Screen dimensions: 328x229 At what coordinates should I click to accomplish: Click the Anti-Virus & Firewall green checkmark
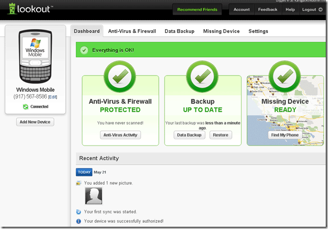coord(120,76)
